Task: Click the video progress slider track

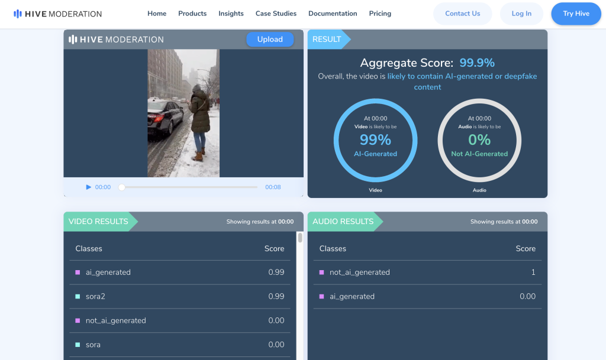Action: pyautogui.click(x=189, y=187)
